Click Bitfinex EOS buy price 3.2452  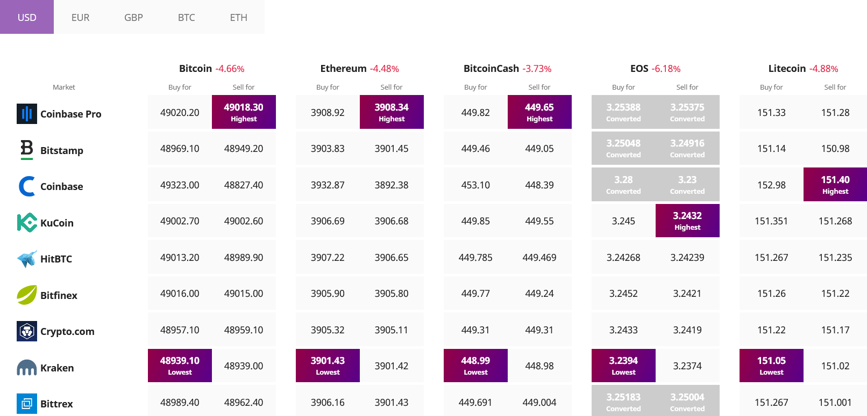(623, 293)
